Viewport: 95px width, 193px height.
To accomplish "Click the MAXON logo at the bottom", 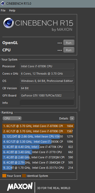I will coord(20,186).
